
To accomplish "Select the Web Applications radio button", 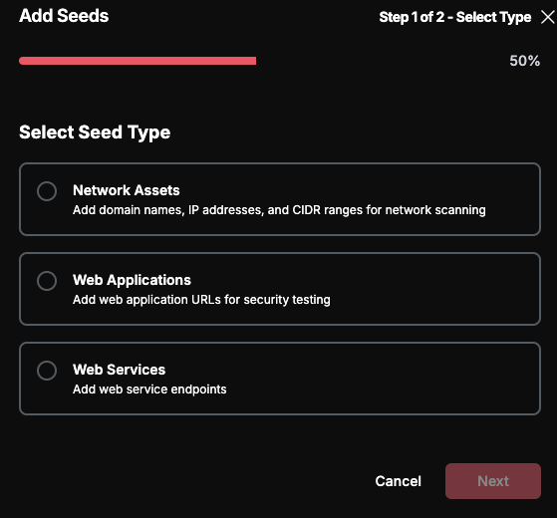I will tap(47, 281).
